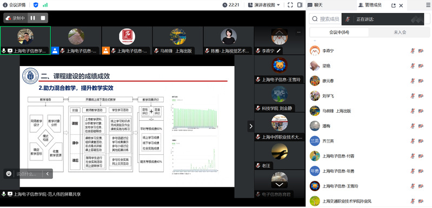
Task: Pause the recording
Action: tap(33, 18)
